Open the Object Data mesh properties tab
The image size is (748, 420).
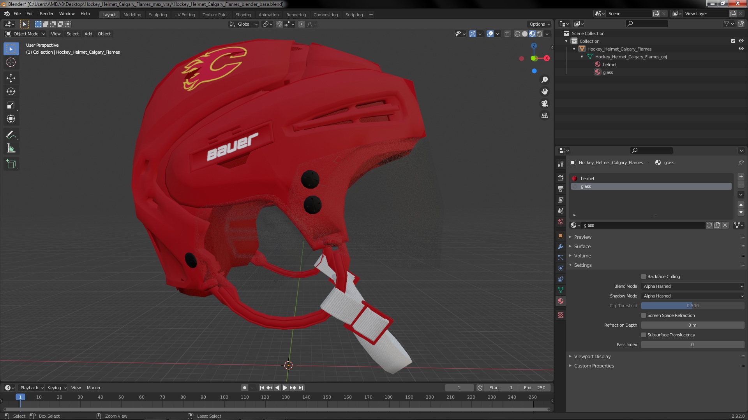click(561, 290)
